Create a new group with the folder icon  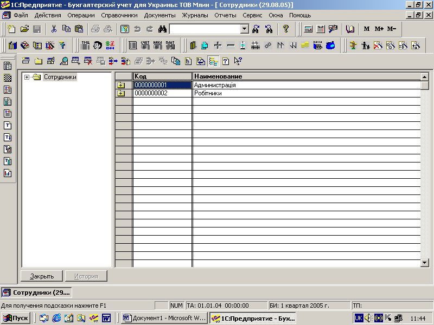(39, 61)
